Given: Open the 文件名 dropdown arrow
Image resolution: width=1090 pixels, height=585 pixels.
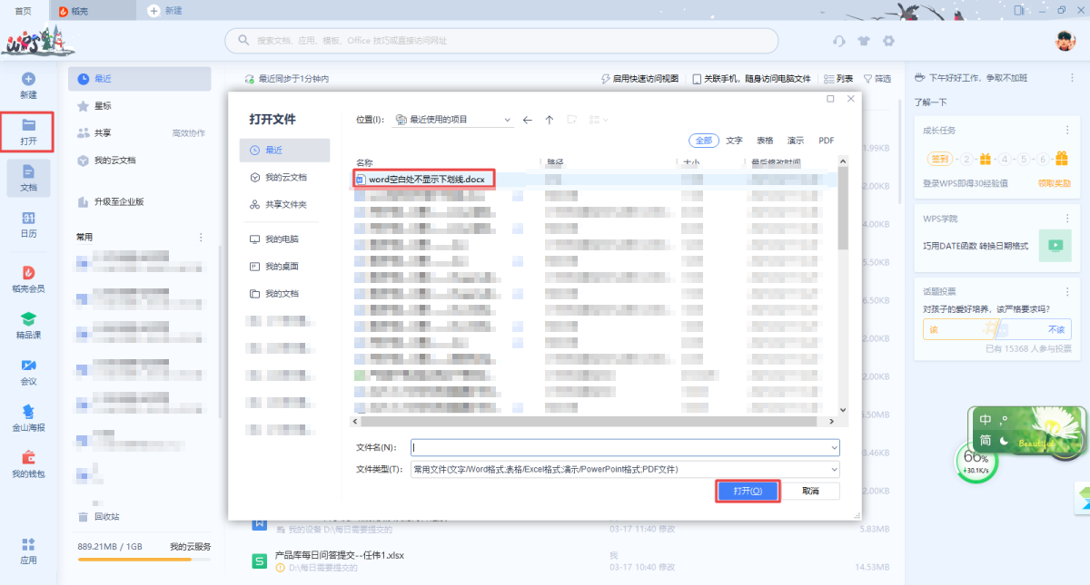Looking at the screenshot, I should click(x=834, y=447).
